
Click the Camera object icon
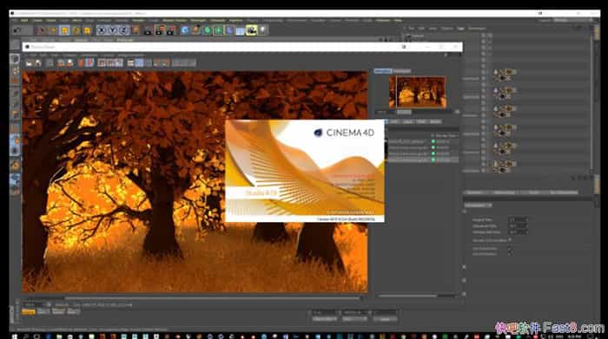point(252,30)
